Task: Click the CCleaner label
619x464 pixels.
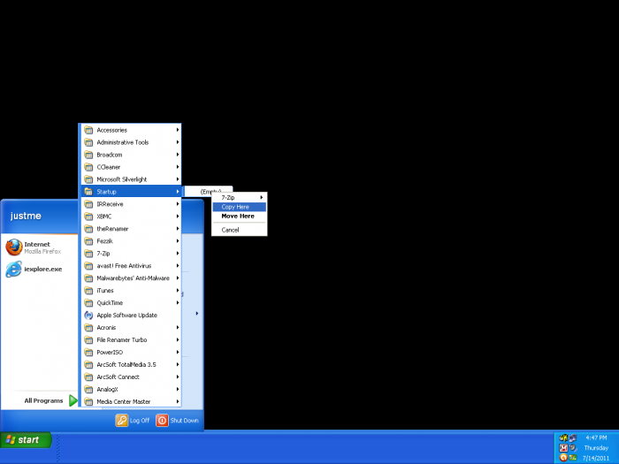Action: pos(109,167)
